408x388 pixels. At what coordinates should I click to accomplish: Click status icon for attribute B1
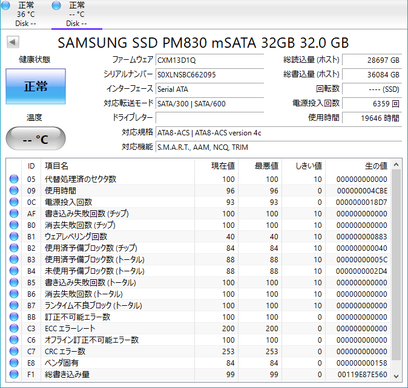(x=14, y=236)
